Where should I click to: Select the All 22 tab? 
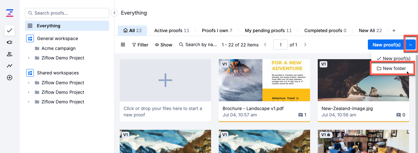[132, 31]
